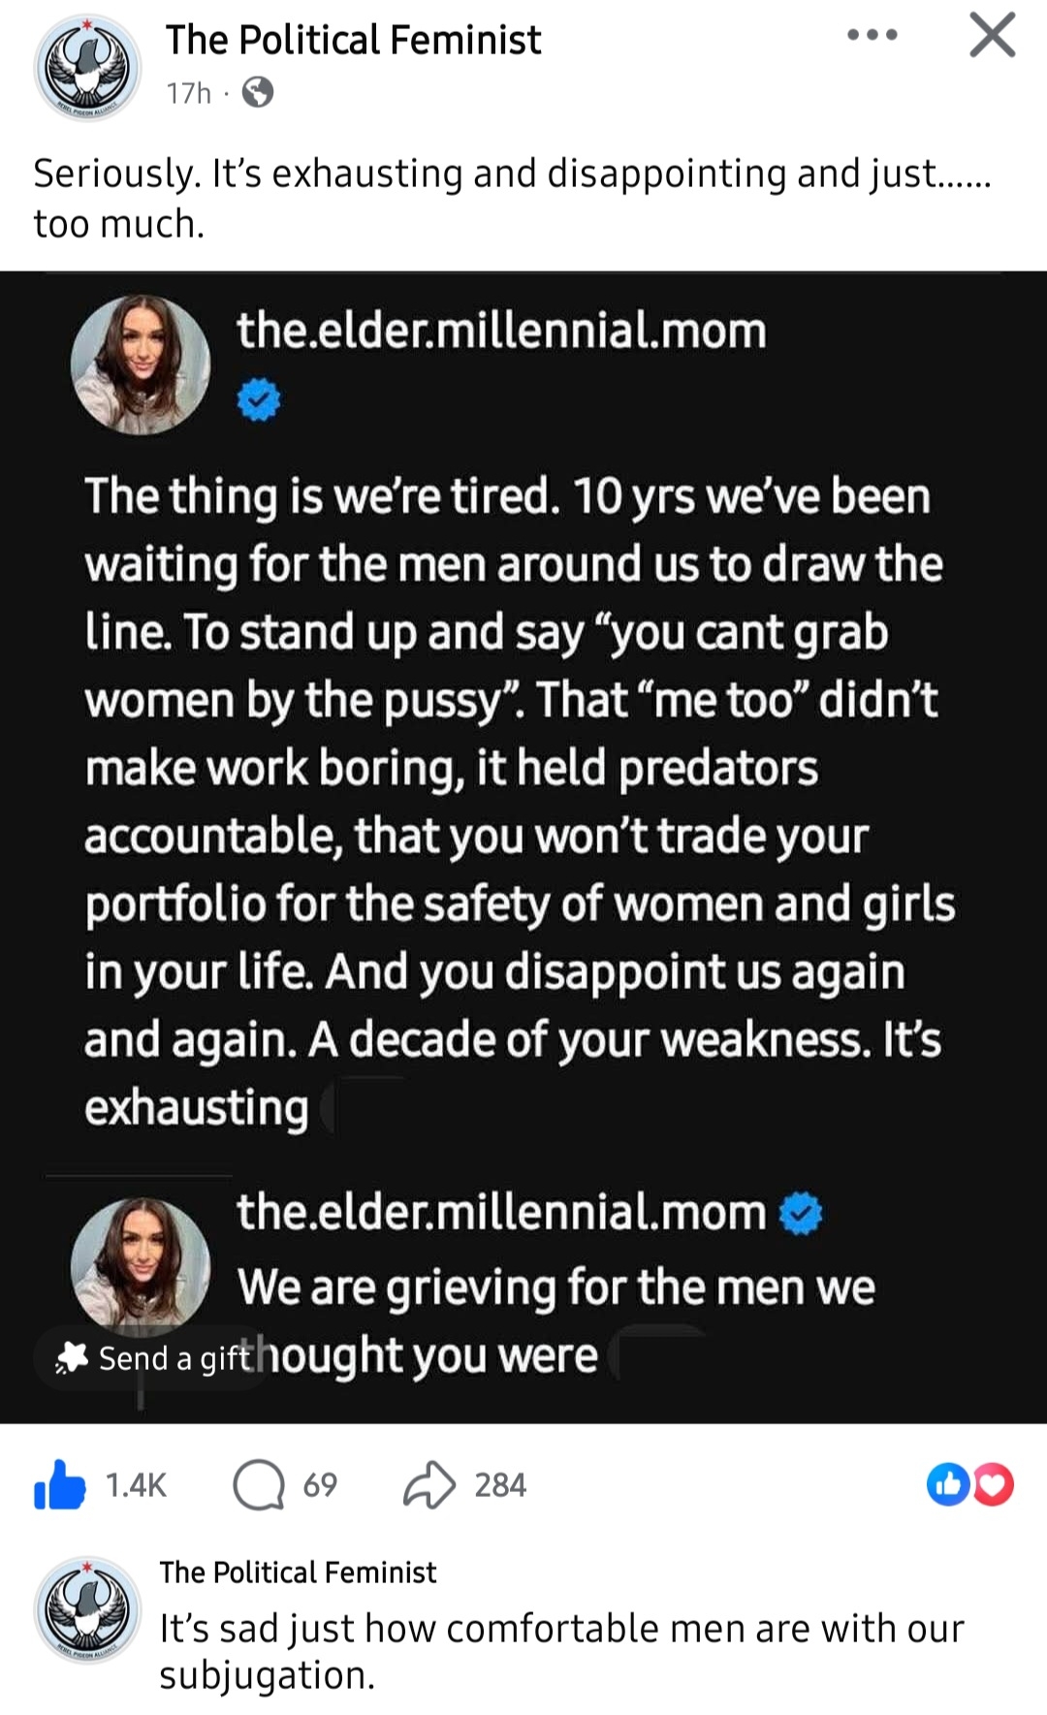Click the commenter's The Political Feminist avatar
The height and width of the screenshot is (1715, 1047).
click(87, 1610)
